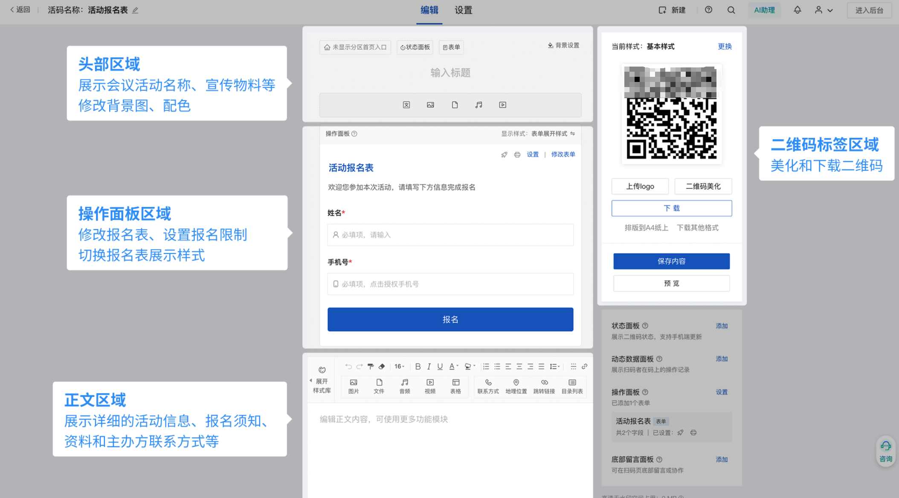The width and height of the screenshot is (899, 498).
Task: Toggle underline formatting
Action: click(440, 367)
